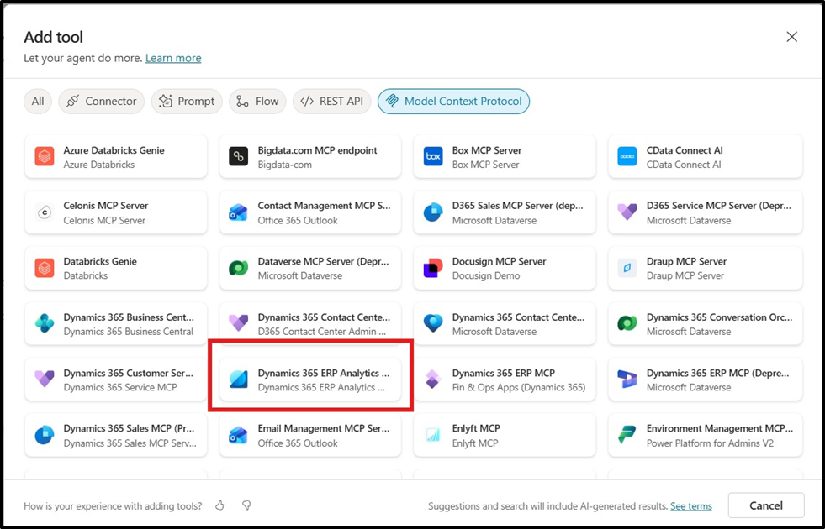825x529 pixels.
Task: Filter tools by Flow
Action: pos(257,102)
